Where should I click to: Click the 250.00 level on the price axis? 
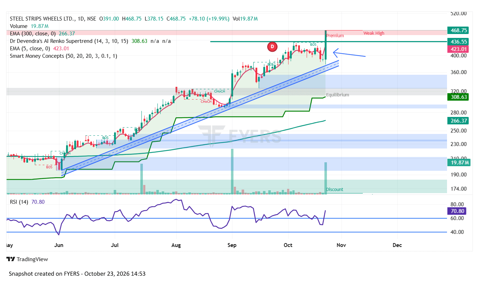459,131
